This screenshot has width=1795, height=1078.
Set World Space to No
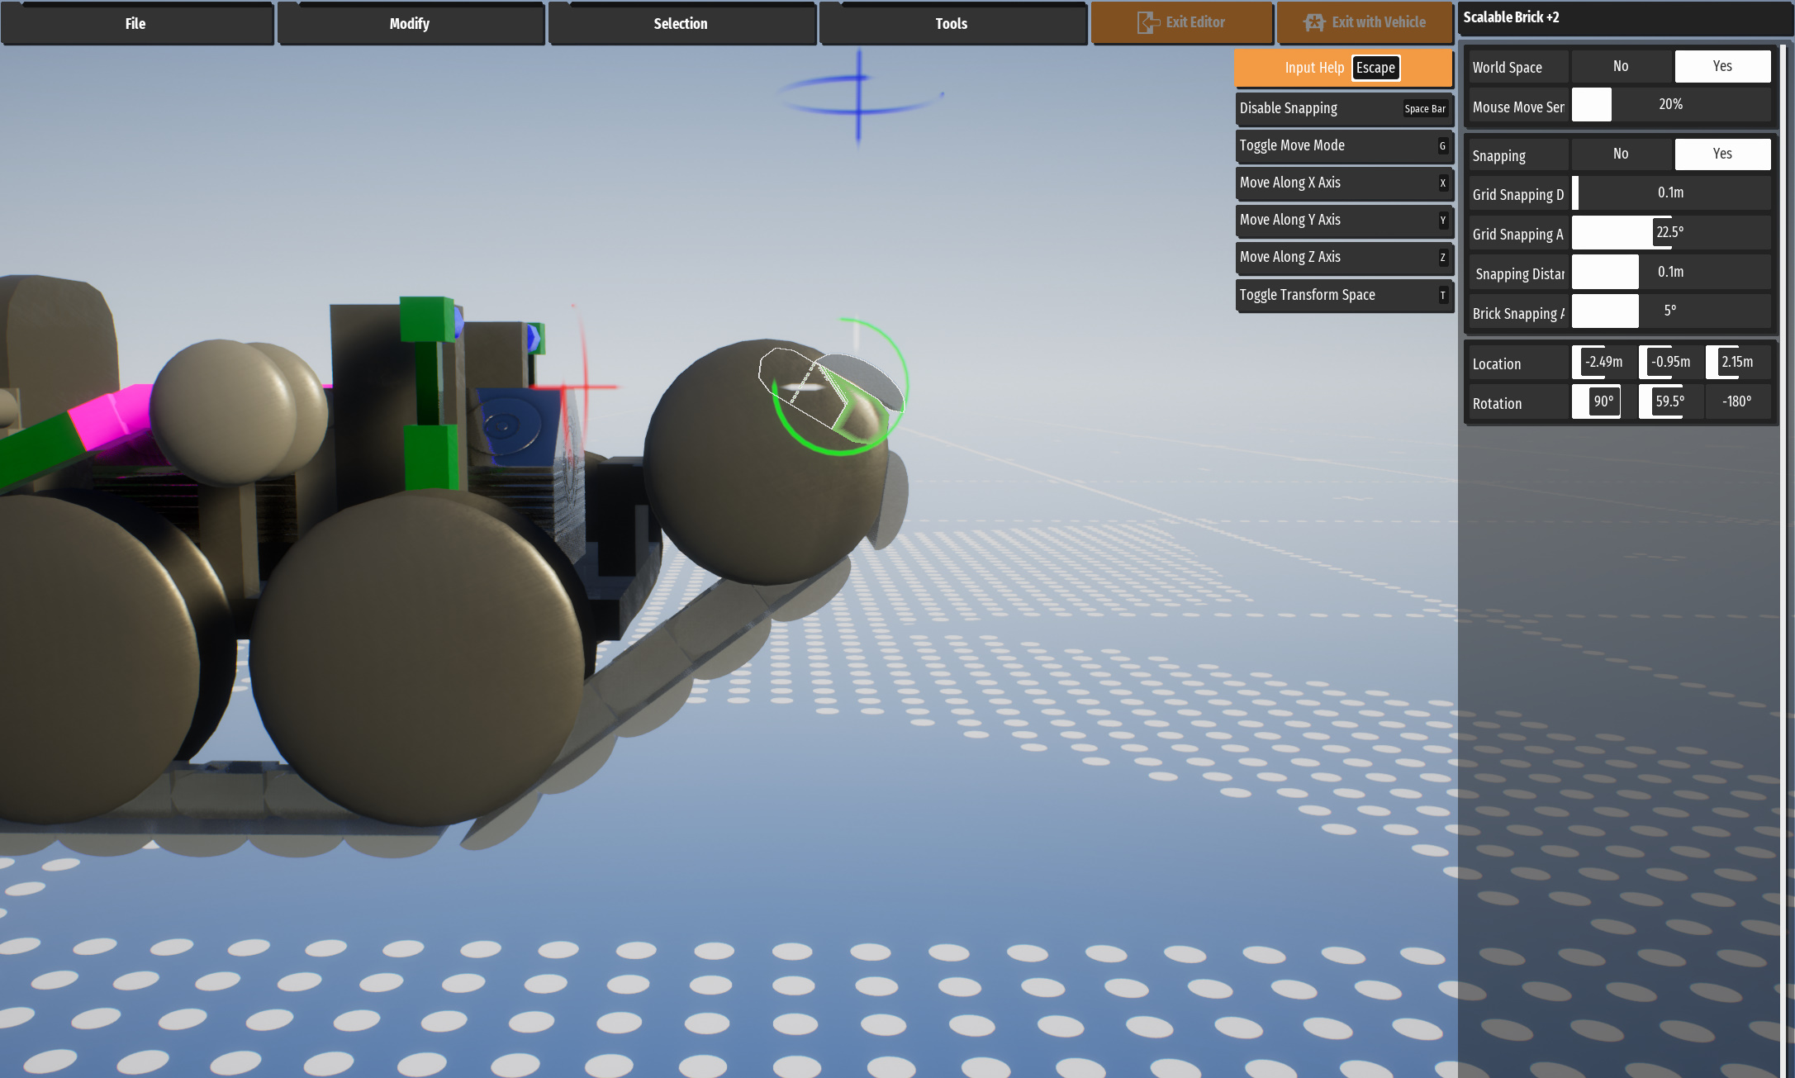[x=1621, y=66]
